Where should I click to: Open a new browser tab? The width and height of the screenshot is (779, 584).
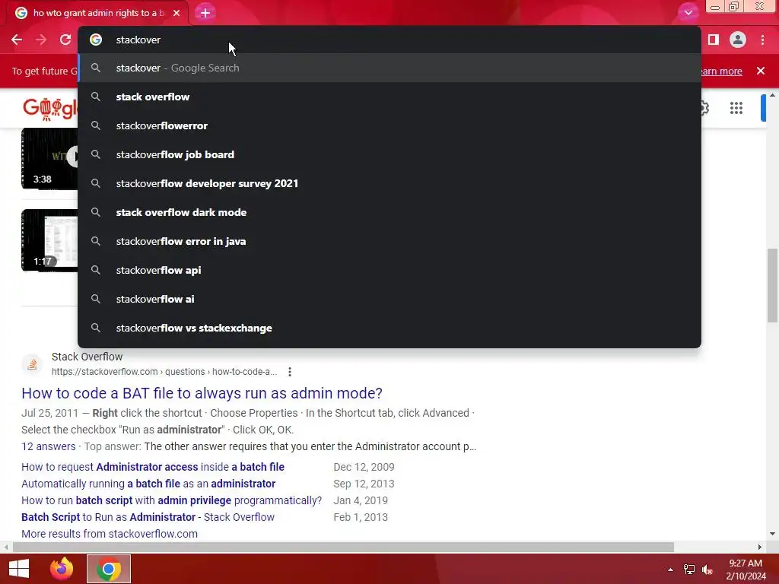[205, 13]
